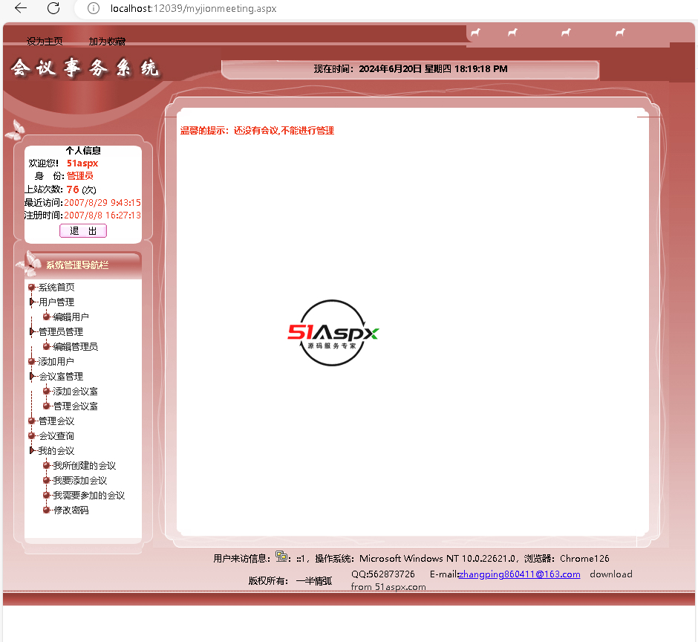Open 会议查询 in navigation tree
The width and height of the screenshot is (698, 642).
coord(56,435)
